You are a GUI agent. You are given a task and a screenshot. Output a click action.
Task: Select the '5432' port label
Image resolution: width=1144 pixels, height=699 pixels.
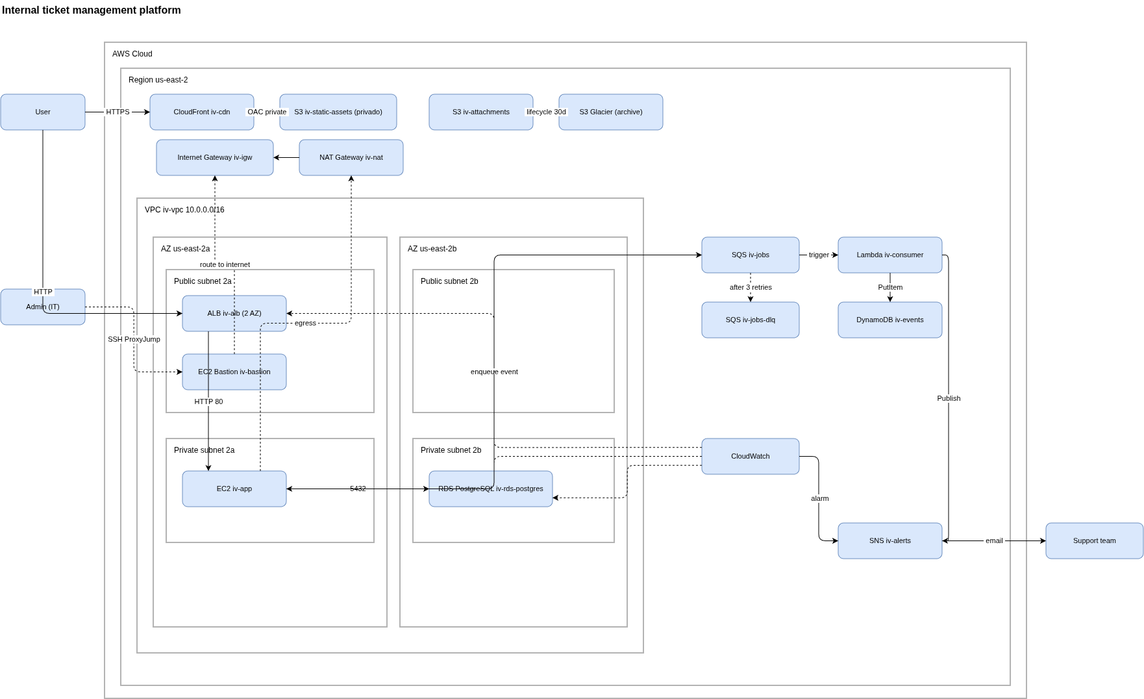tap(358, 489)
